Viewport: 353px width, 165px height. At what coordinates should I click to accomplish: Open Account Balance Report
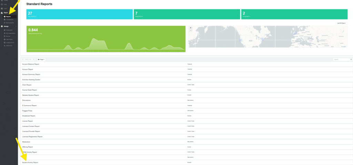pyautogui.click(x=186, y=64)
